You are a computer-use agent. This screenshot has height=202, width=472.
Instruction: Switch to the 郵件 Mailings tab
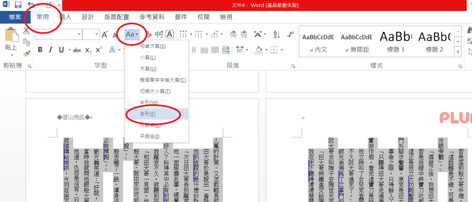[x=181, y=17]
